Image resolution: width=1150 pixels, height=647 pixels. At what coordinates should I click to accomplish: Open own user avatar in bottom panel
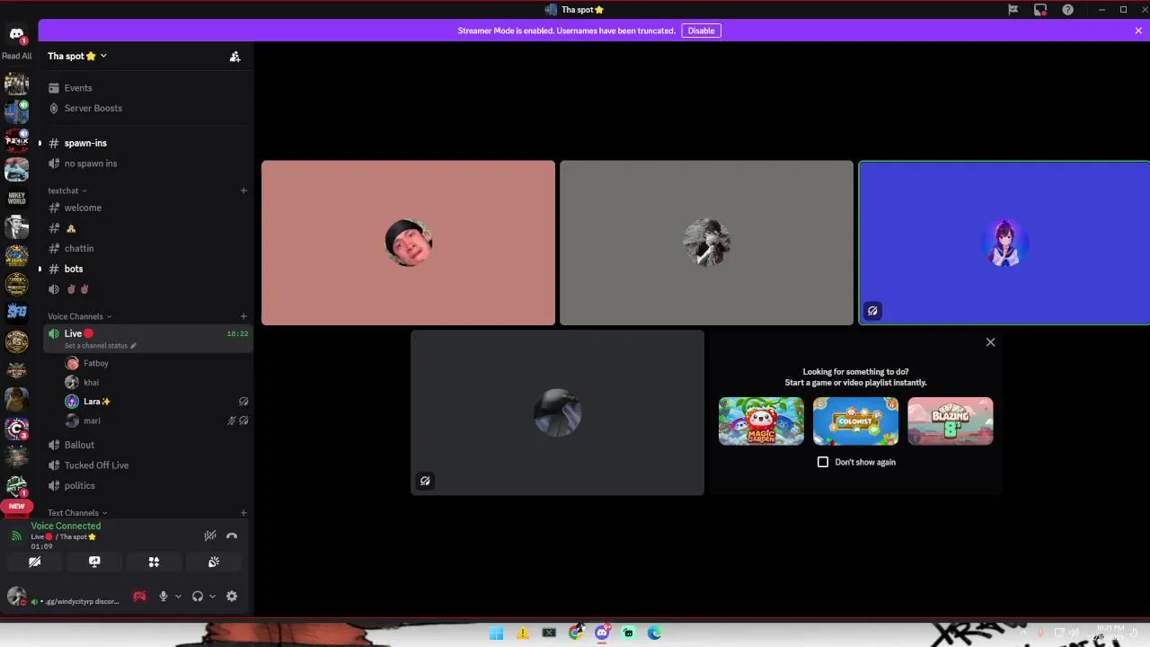pos(16,596)
